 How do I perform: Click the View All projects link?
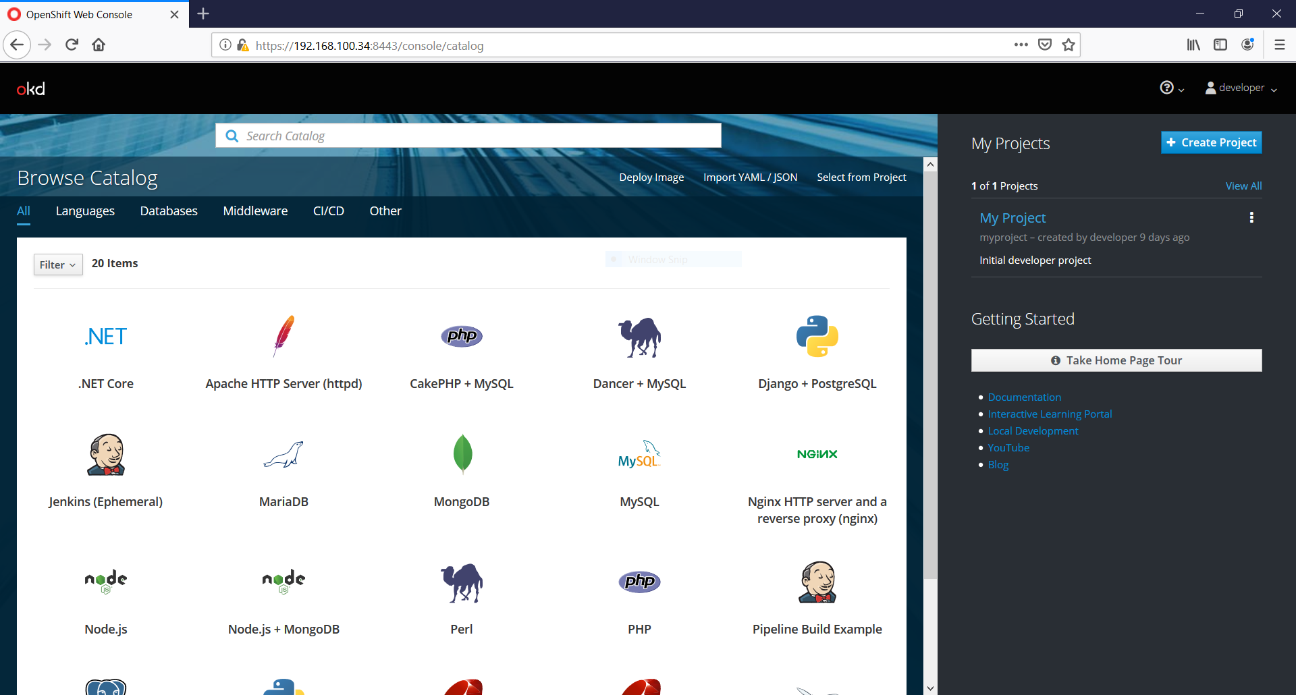[x=1243, y=186]
